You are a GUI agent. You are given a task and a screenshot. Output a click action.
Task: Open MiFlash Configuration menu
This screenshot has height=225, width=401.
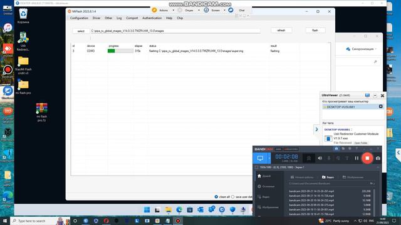79,18
